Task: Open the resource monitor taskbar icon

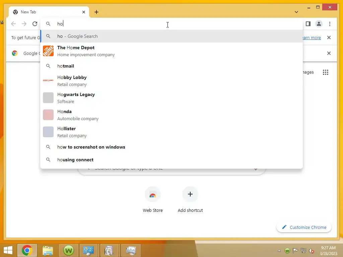Action: tap(131, 250)
